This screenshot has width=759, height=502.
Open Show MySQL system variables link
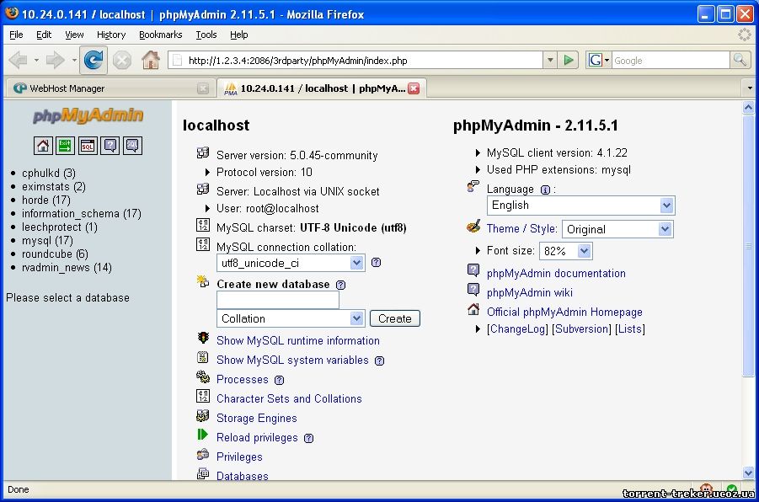click(292, 360)
